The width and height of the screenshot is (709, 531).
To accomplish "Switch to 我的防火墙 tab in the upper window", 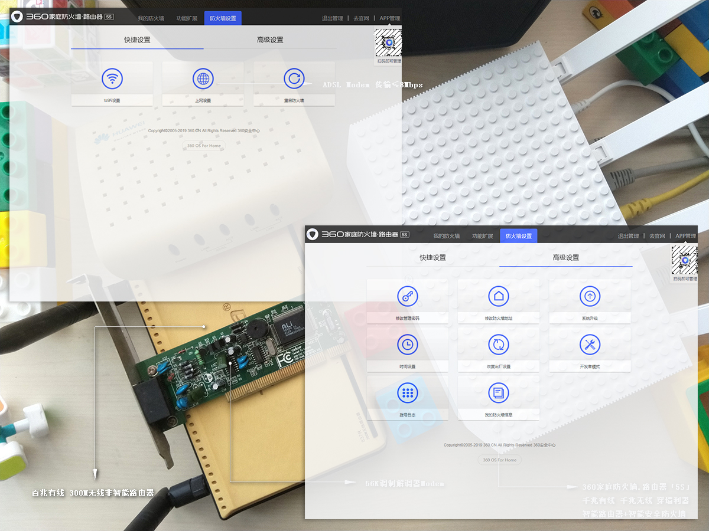I will pos(151,18).
